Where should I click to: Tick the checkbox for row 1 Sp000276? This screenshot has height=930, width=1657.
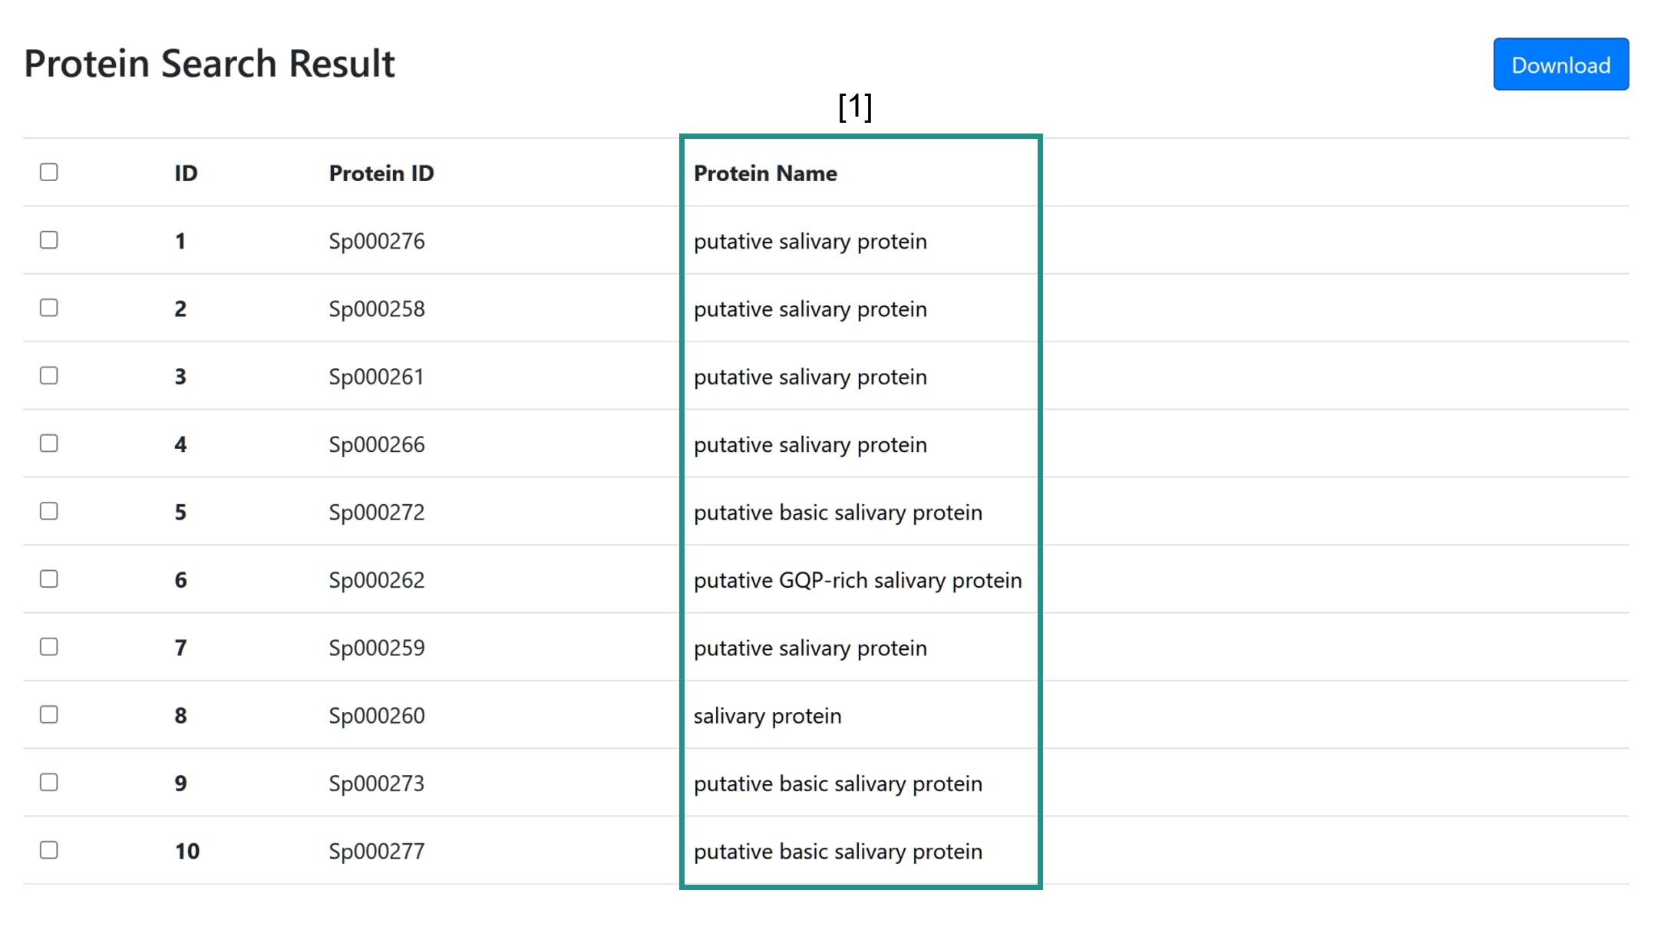click(x=49, y=240)
